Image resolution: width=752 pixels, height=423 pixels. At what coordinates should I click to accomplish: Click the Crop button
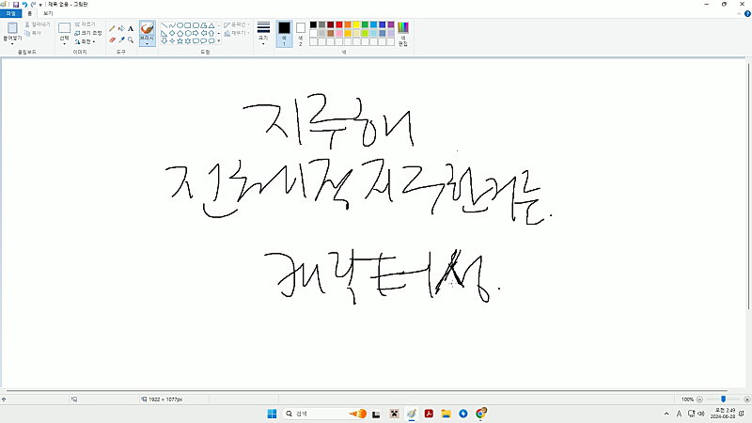coord(86,23)
